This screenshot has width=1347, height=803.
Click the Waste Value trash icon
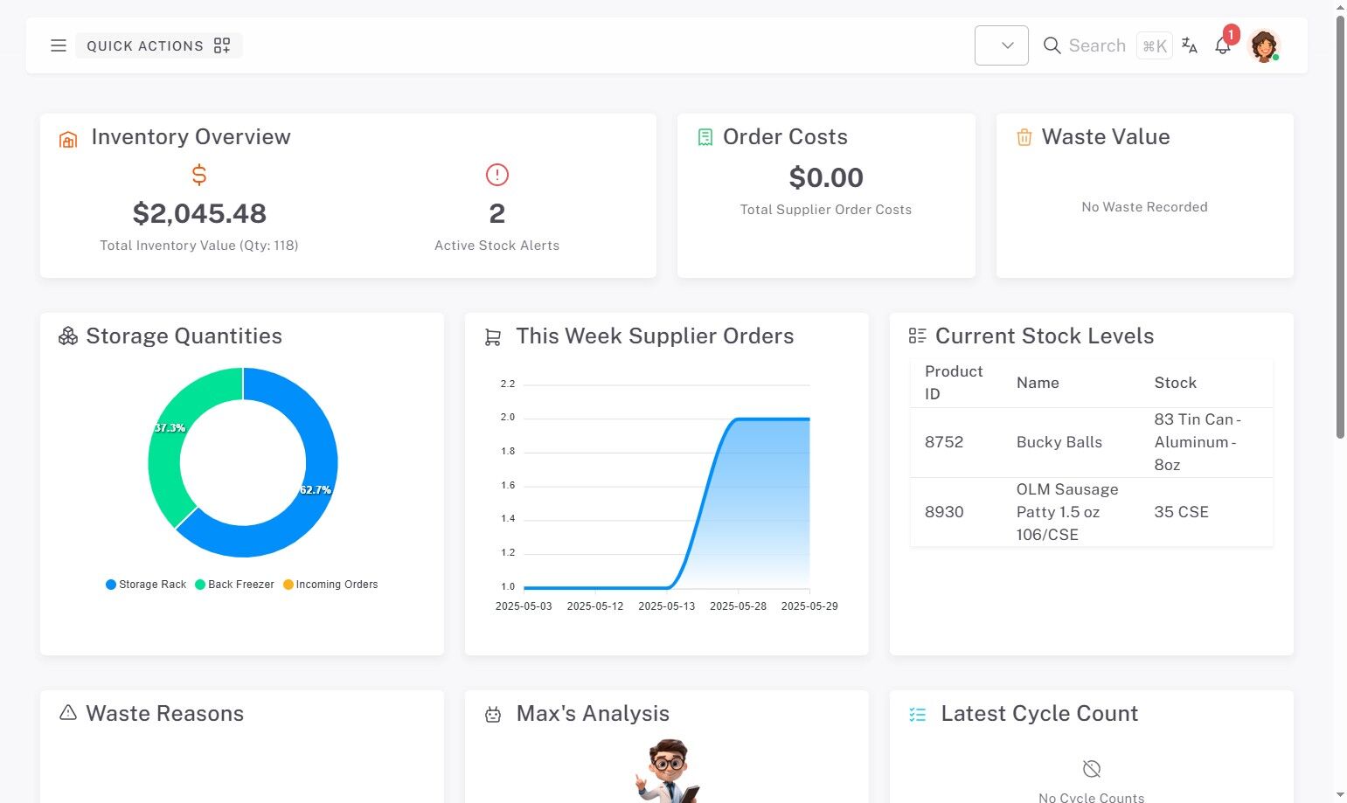click(1024, 137)
